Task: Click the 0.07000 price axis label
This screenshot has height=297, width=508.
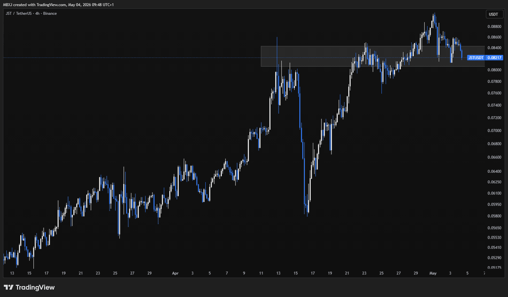Action: (494, 131)
